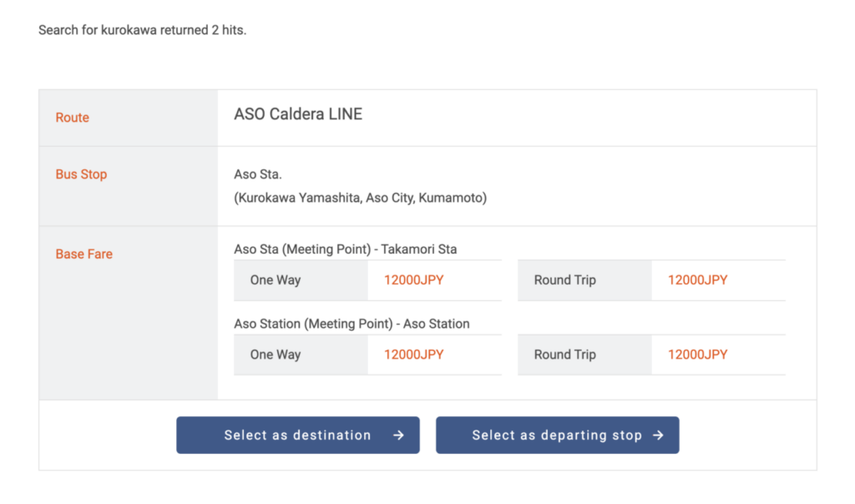Click the ASO Caldera LINE route name
The width and height of the screenshot is (855, 504).
(298, 114)
